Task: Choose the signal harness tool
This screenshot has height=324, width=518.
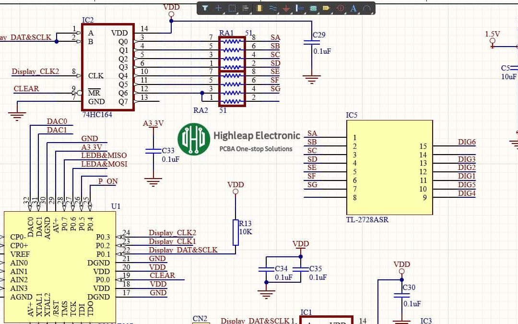Action: [300, 8]
